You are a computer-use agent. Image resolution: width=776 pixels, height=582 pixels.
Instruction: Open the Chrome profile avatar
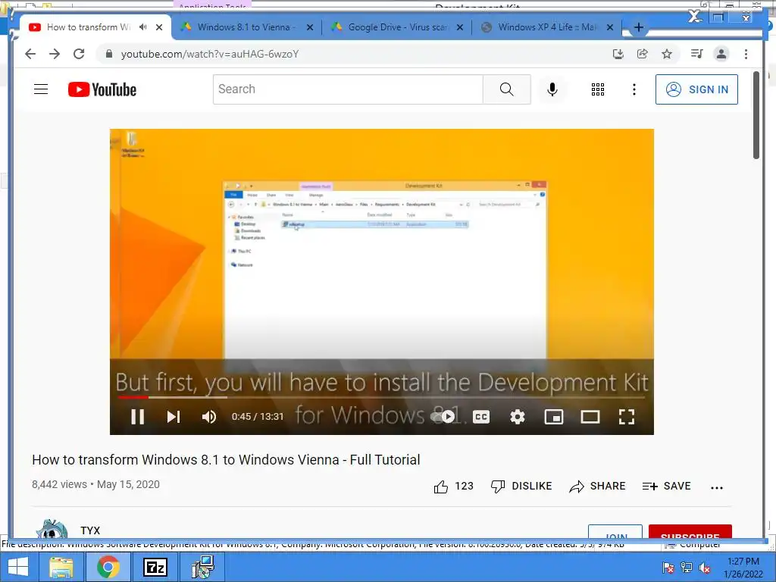721,54
